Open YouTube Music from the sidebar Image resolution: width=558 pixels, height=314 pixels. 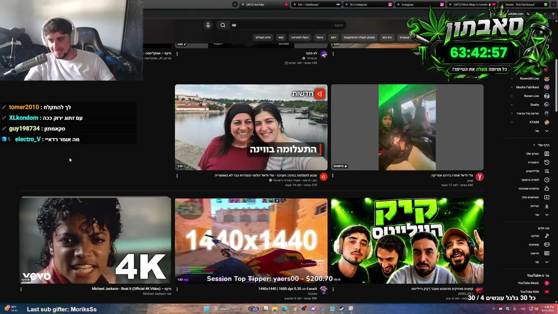pos(533,283)
